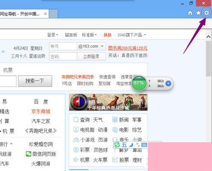Click the 电视剧 TV icon
This screenshot has height=171, width=212.
click(76, 130)
